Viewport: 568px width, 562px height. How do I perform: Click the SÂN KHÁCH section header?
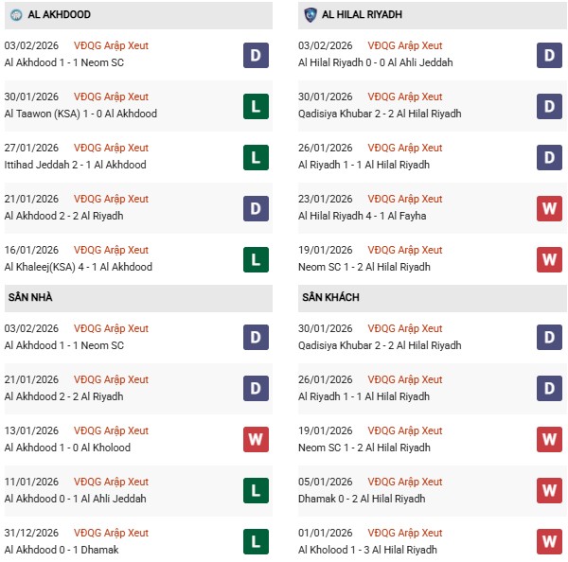click(330, 298)
